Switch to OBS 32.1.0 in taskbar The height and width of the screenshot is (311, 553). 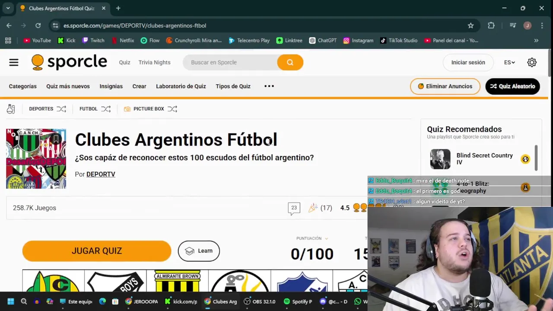tap(260, 301)
